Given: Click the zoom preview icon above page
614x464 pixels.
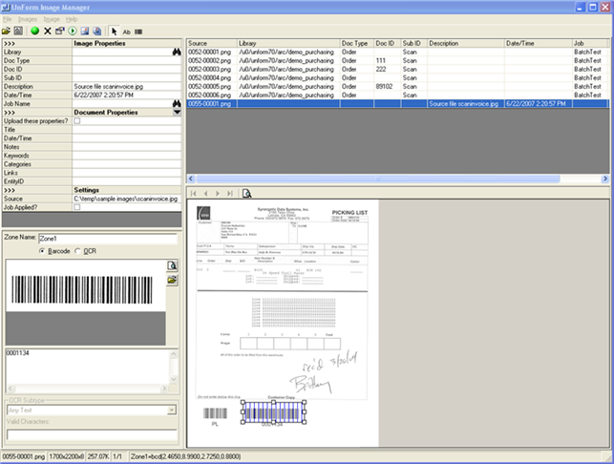Looking at the screenshot, I should point(246,193).
